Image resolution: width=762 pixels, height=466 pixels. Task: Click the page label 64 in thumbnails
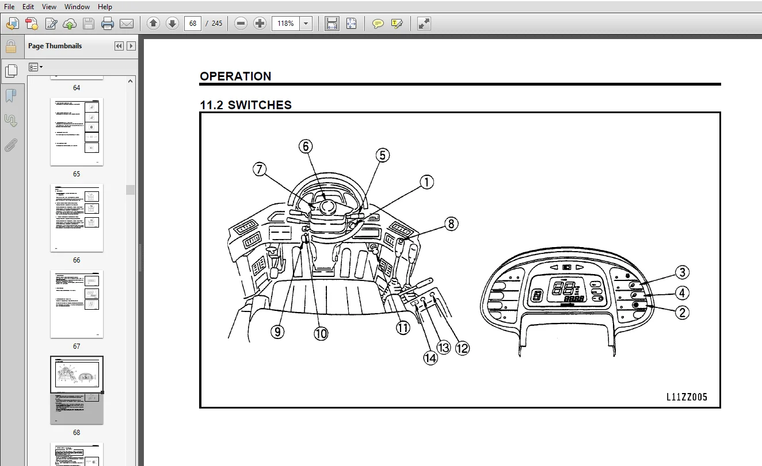77,88
